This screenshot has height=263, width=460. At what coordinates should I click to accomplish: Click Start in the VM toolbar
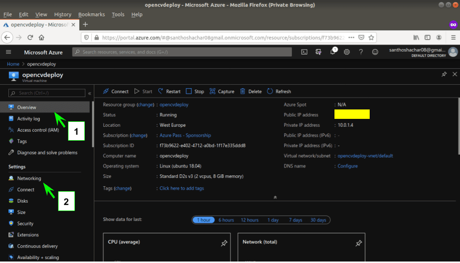point(143,91)
